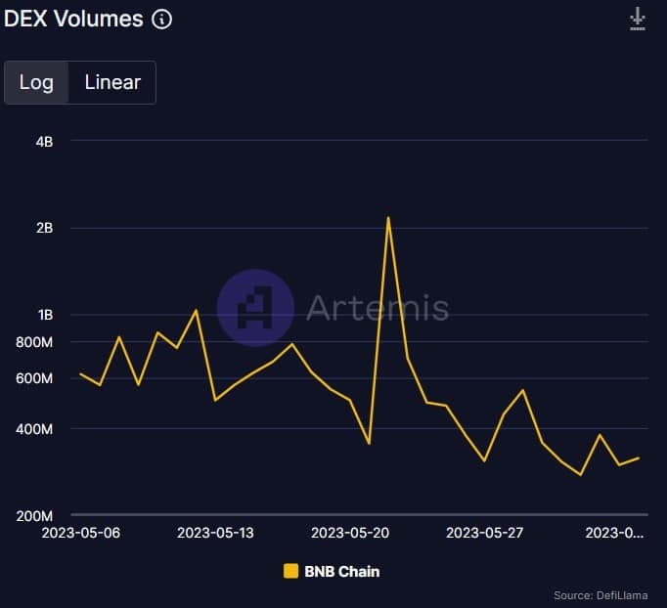Click the 2023-05-13 date axis label
Screen dimensions: 667x608
[215, 533]
